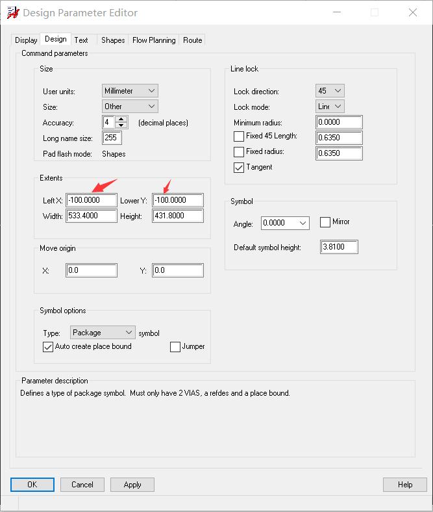Open the User units Millimeter dropdown
The width and height of the screenshot is (433, 512).
[x=130, y=91]
